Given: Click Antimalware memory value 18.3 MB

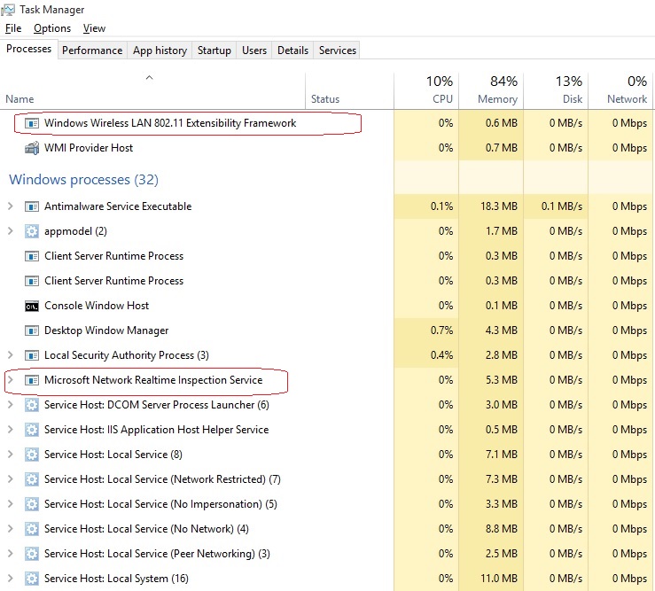Looking at the screenshot, I should (499, 206).
